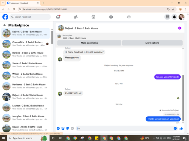This screenshot has width=189, height=141.
Task: Click the conversation list scrollbar
Action: point(52,37)
